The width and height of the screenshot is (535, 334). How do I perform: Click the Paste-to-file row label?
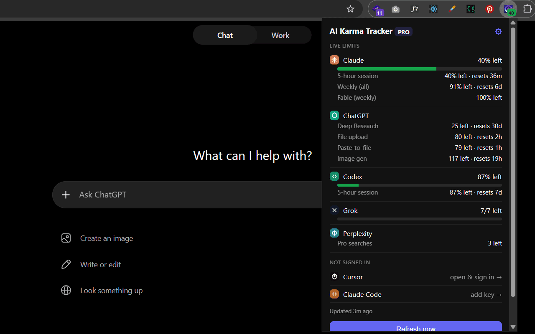point(354,148)
